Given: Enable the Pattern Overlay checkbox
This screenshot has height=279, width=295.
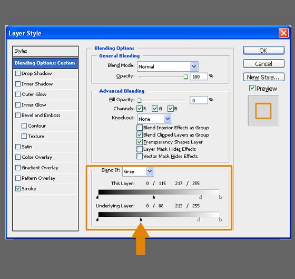Looking at the screenshot, I should pos(18,178).
